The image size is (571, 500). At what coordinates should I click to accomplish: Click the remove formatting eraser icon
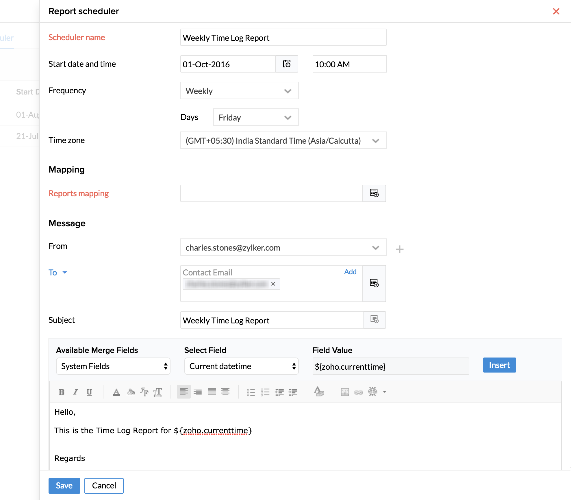(319, 392)
